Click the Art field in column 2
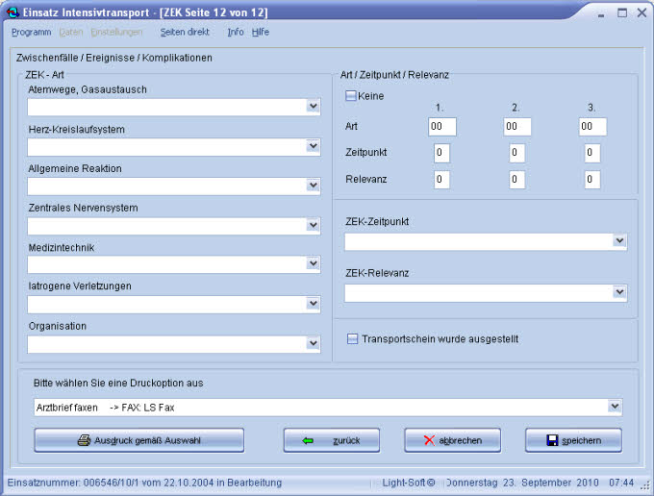The width and height of the screenshot is (654, 496). tap(517, 126)
